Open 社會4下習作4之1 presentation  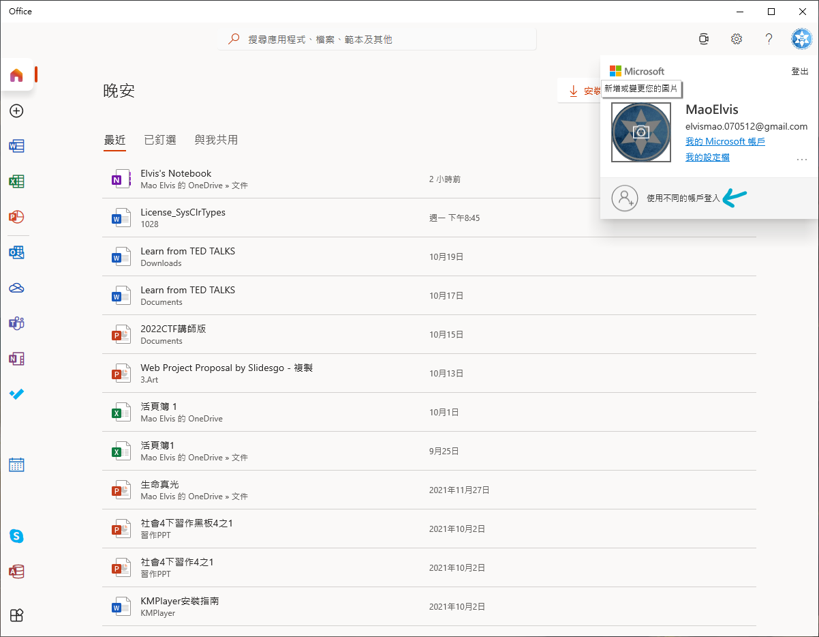click(429, 567)
